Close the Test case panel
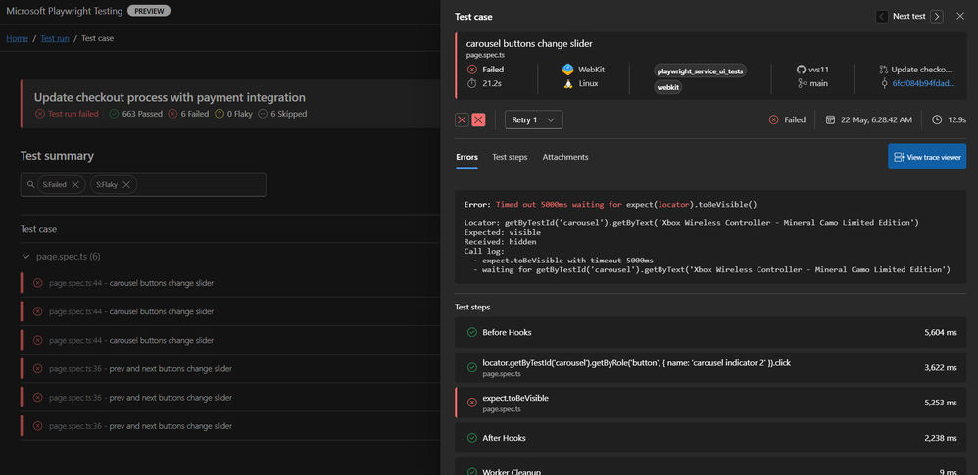978x475 pixels. pyautogui.click(x=960, y=17)
